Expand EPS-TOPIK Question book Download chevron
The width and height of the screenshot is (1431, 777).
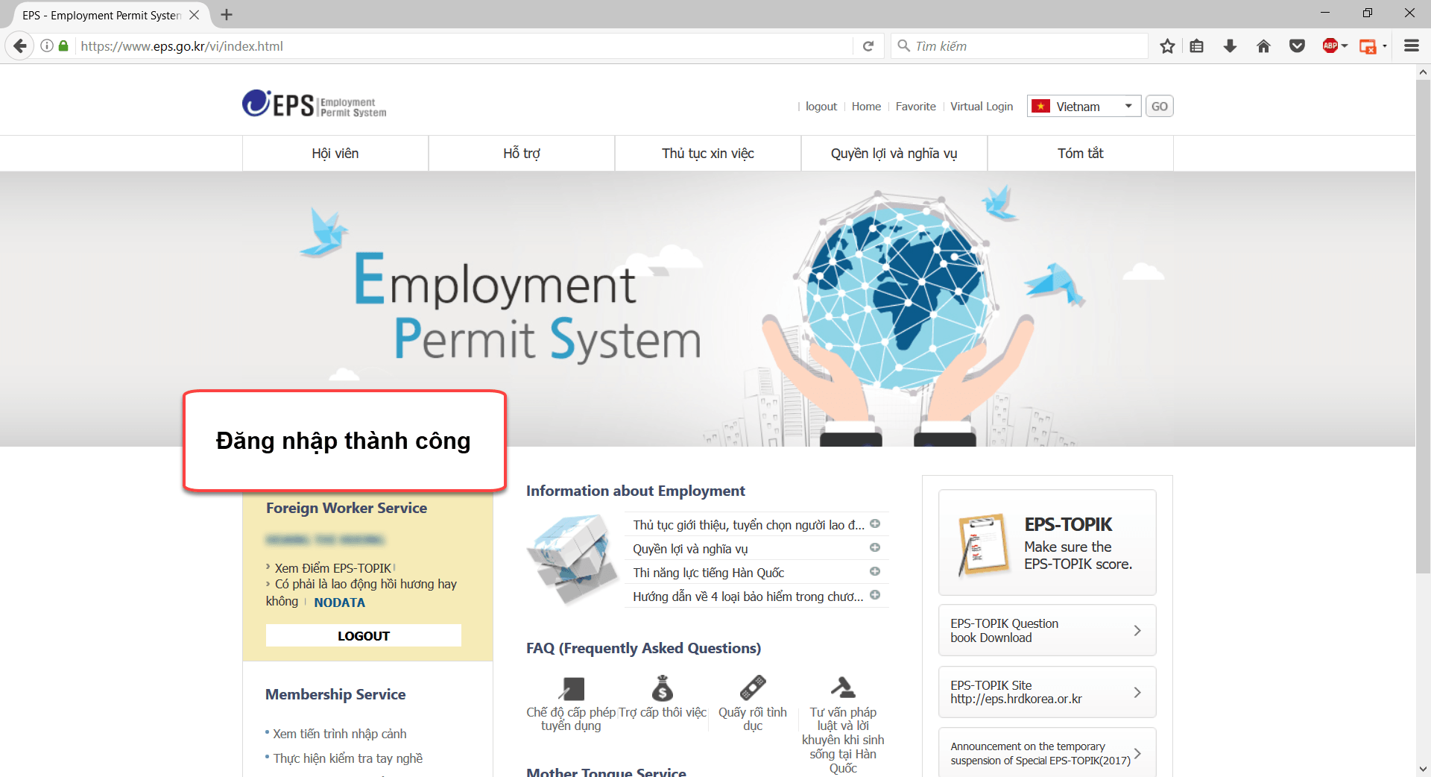click(1137, 631)
